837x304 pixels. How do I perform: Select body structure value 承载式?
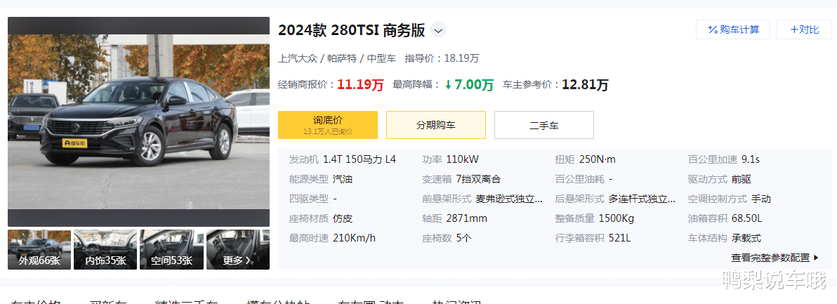[x=746, y=239]
